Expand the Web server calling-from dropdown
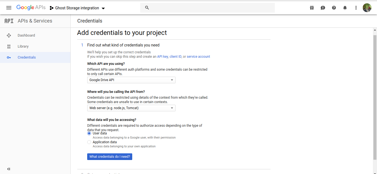The image size is (377, 174). 131,108
